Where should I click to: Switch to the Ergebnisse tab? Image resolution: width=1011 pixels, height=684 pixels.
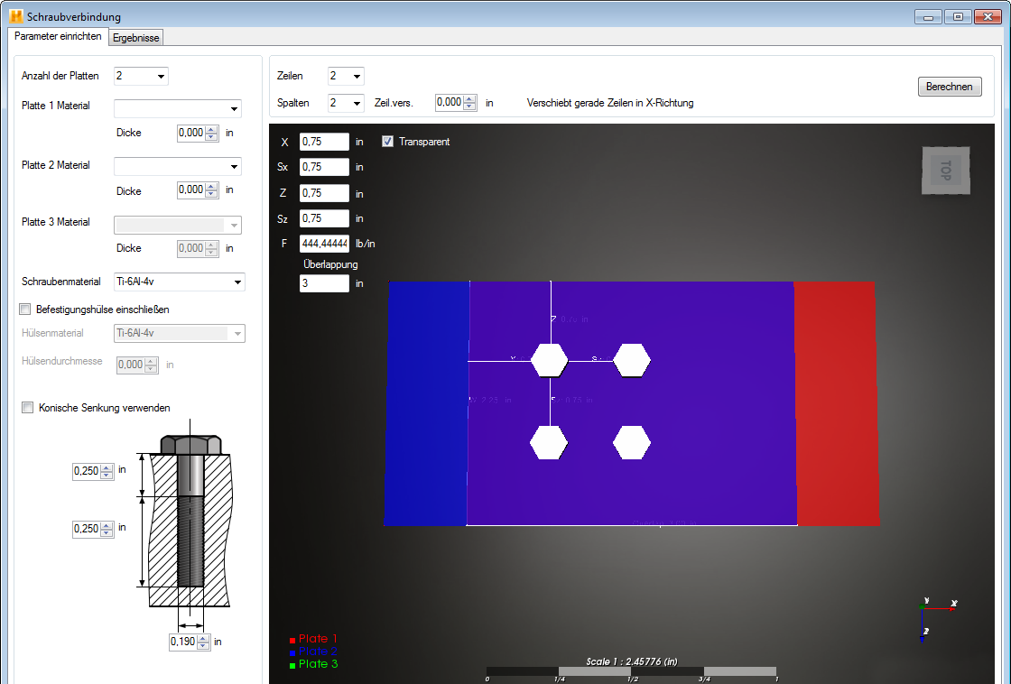(135, 37)
